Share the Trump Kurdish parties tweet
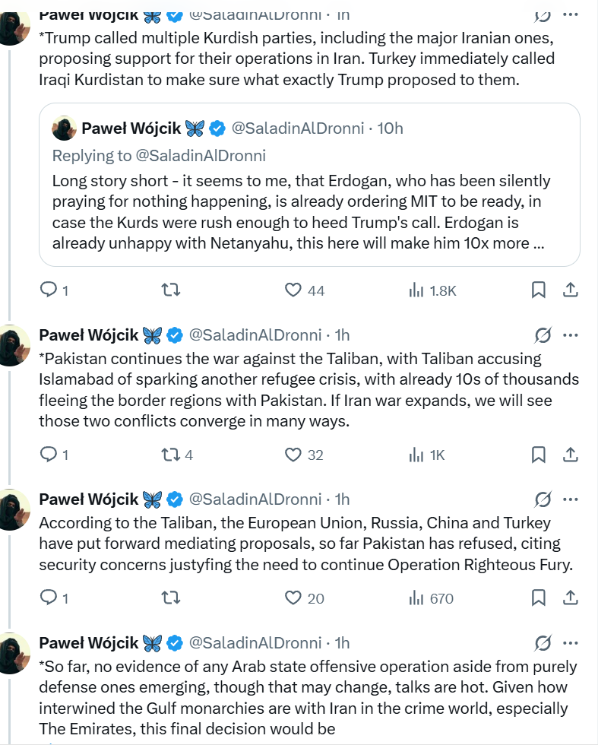This screenshot has height=745, width=598. [x=571, y=290]
